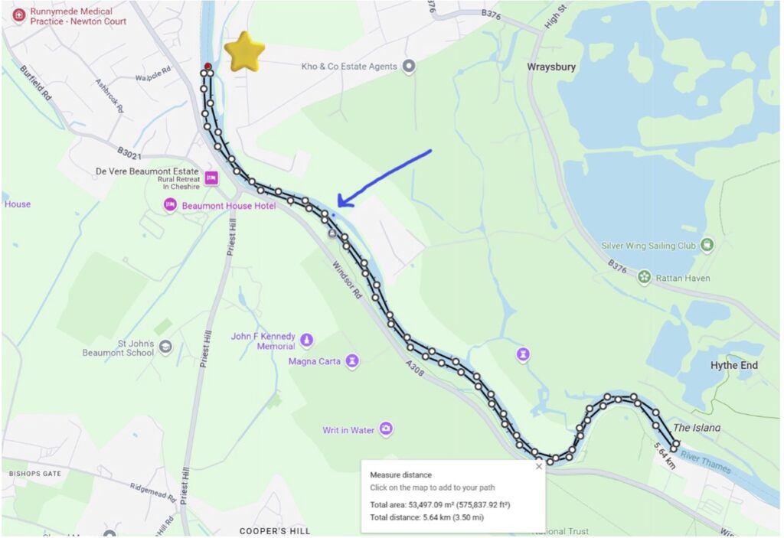
Task: Open the De Vere Beaumont Estate hotel icon
Action: tap(211, 178)
